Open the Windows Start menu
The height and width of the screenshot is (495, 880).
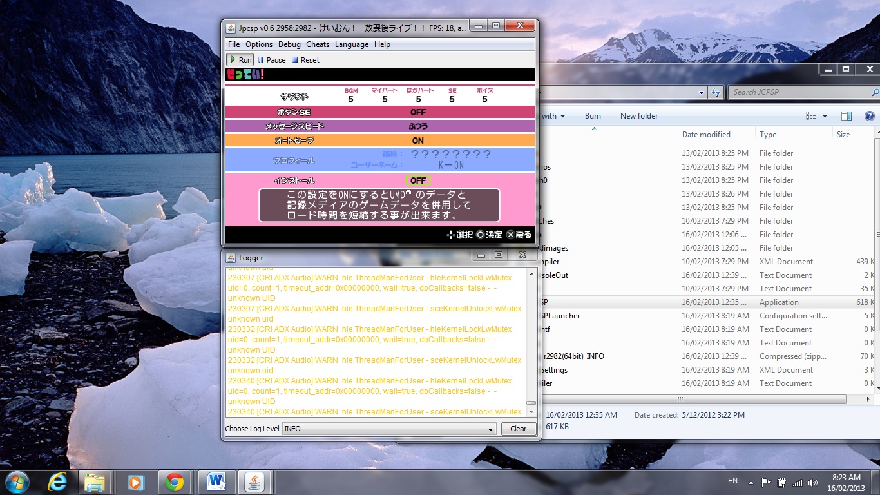[17, 481]
